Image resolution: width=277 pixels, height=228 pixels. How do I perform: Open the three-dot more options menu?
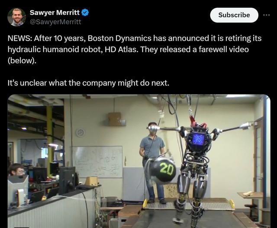pyautogui.click(x=267, y=15)
